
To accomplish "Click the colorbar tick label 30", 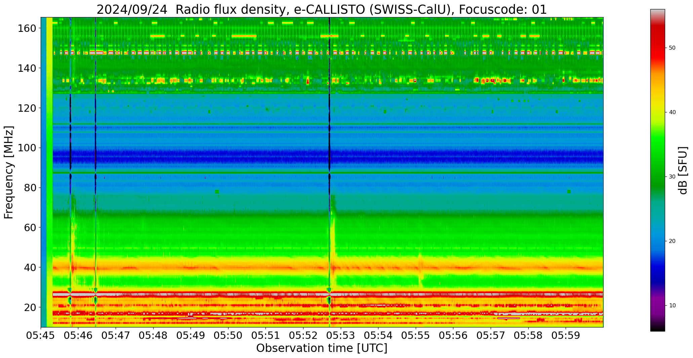I will (x=672, y=177).
